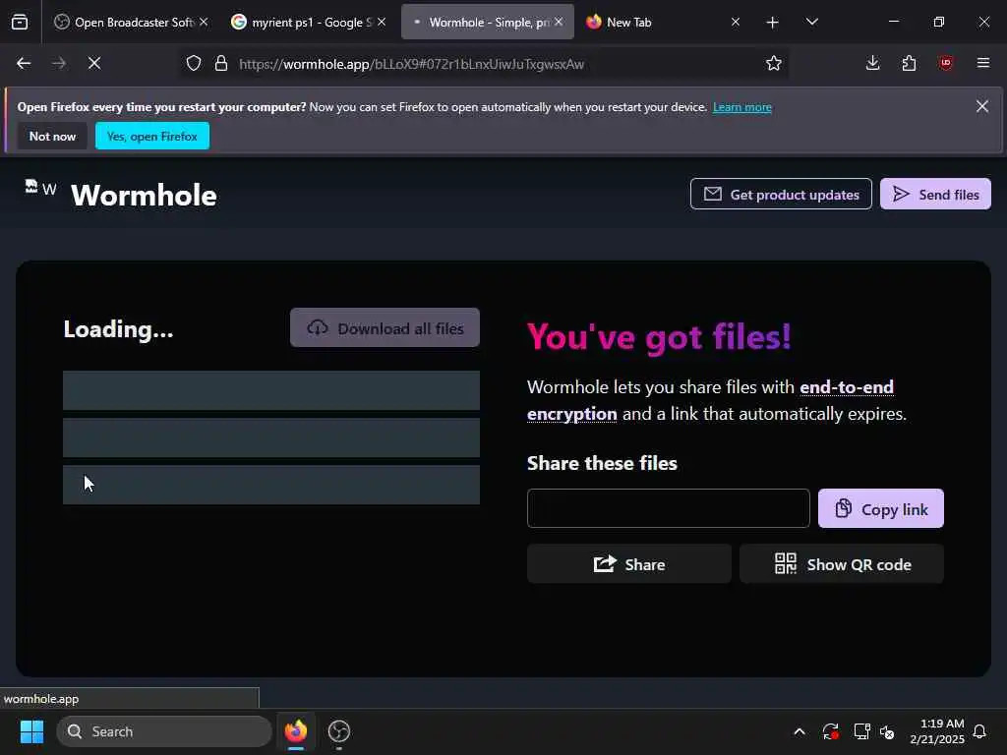The height and width of the screenshot is (755, 1007).
Task: Open the network display tray icon
Action: pos(861,731)
